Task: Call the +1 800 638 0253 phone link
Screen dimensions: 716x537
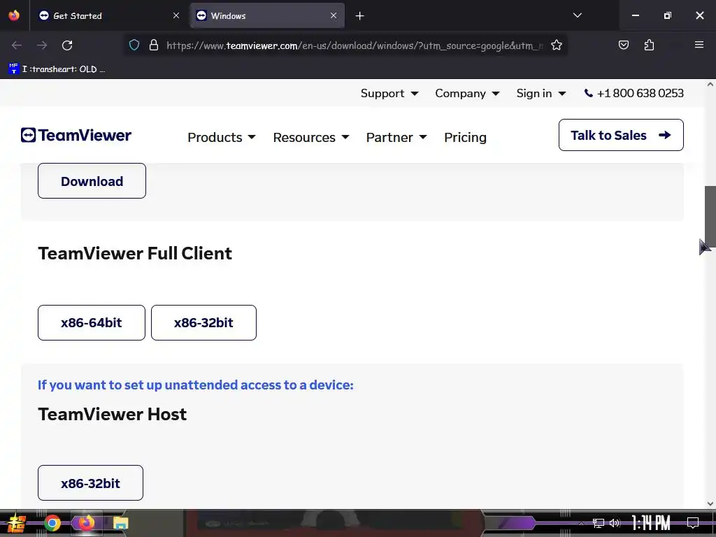Action: click(633, 93)
